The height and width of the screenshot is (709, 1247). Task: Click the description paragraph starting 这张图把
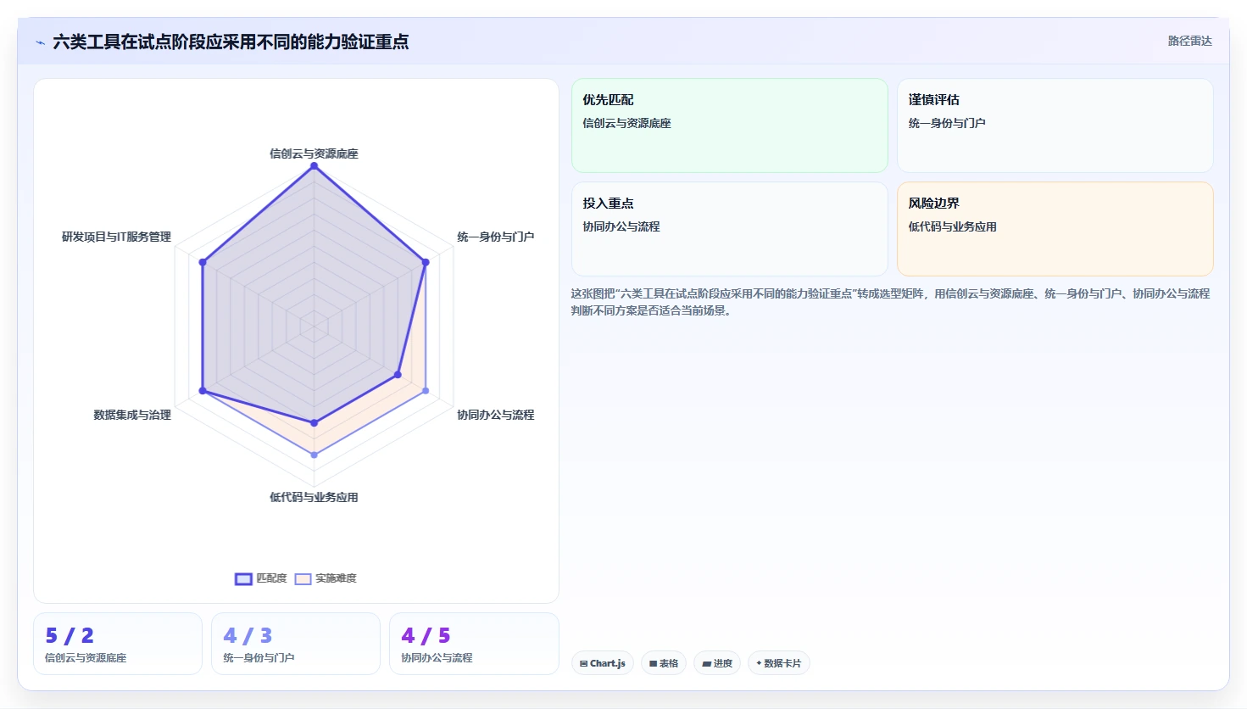tap(890, 302)
